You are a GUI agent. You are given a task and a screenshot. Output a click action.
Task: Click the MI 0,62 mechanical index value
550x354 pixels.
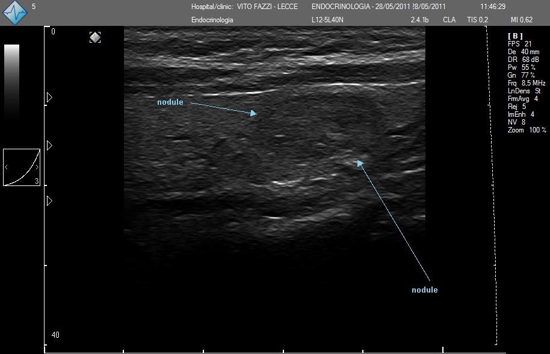(522, 20)
